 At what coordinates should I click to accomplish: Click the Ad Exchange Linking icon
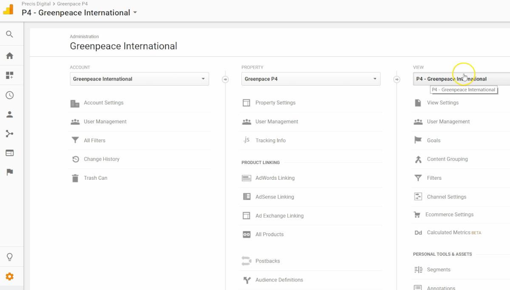tap(246, 216)
